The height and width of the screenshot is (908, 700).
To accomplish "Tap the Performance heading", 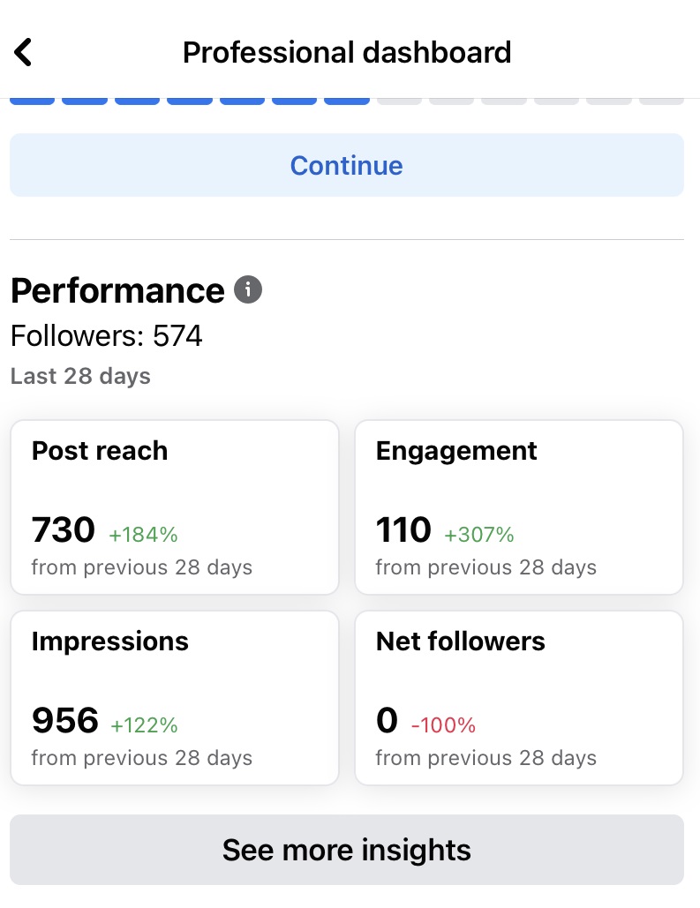I will pos(117,290).
